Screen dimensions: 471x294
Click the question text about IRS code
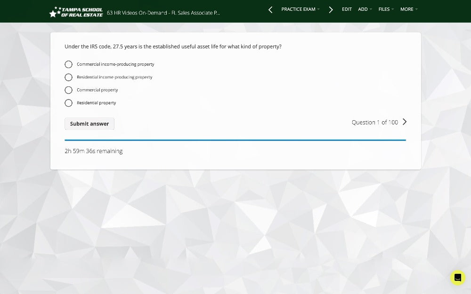tap(173, 47)
